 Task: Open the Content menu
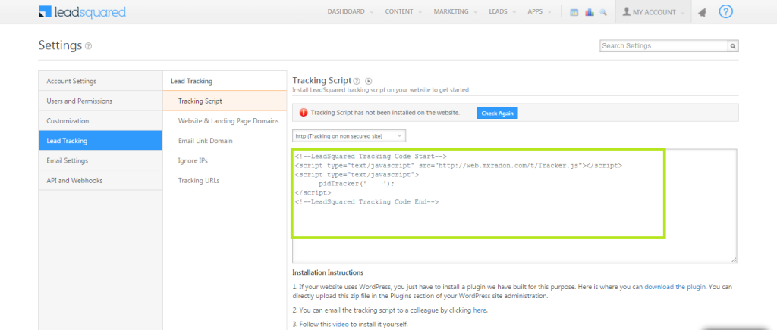click(404, 12)
